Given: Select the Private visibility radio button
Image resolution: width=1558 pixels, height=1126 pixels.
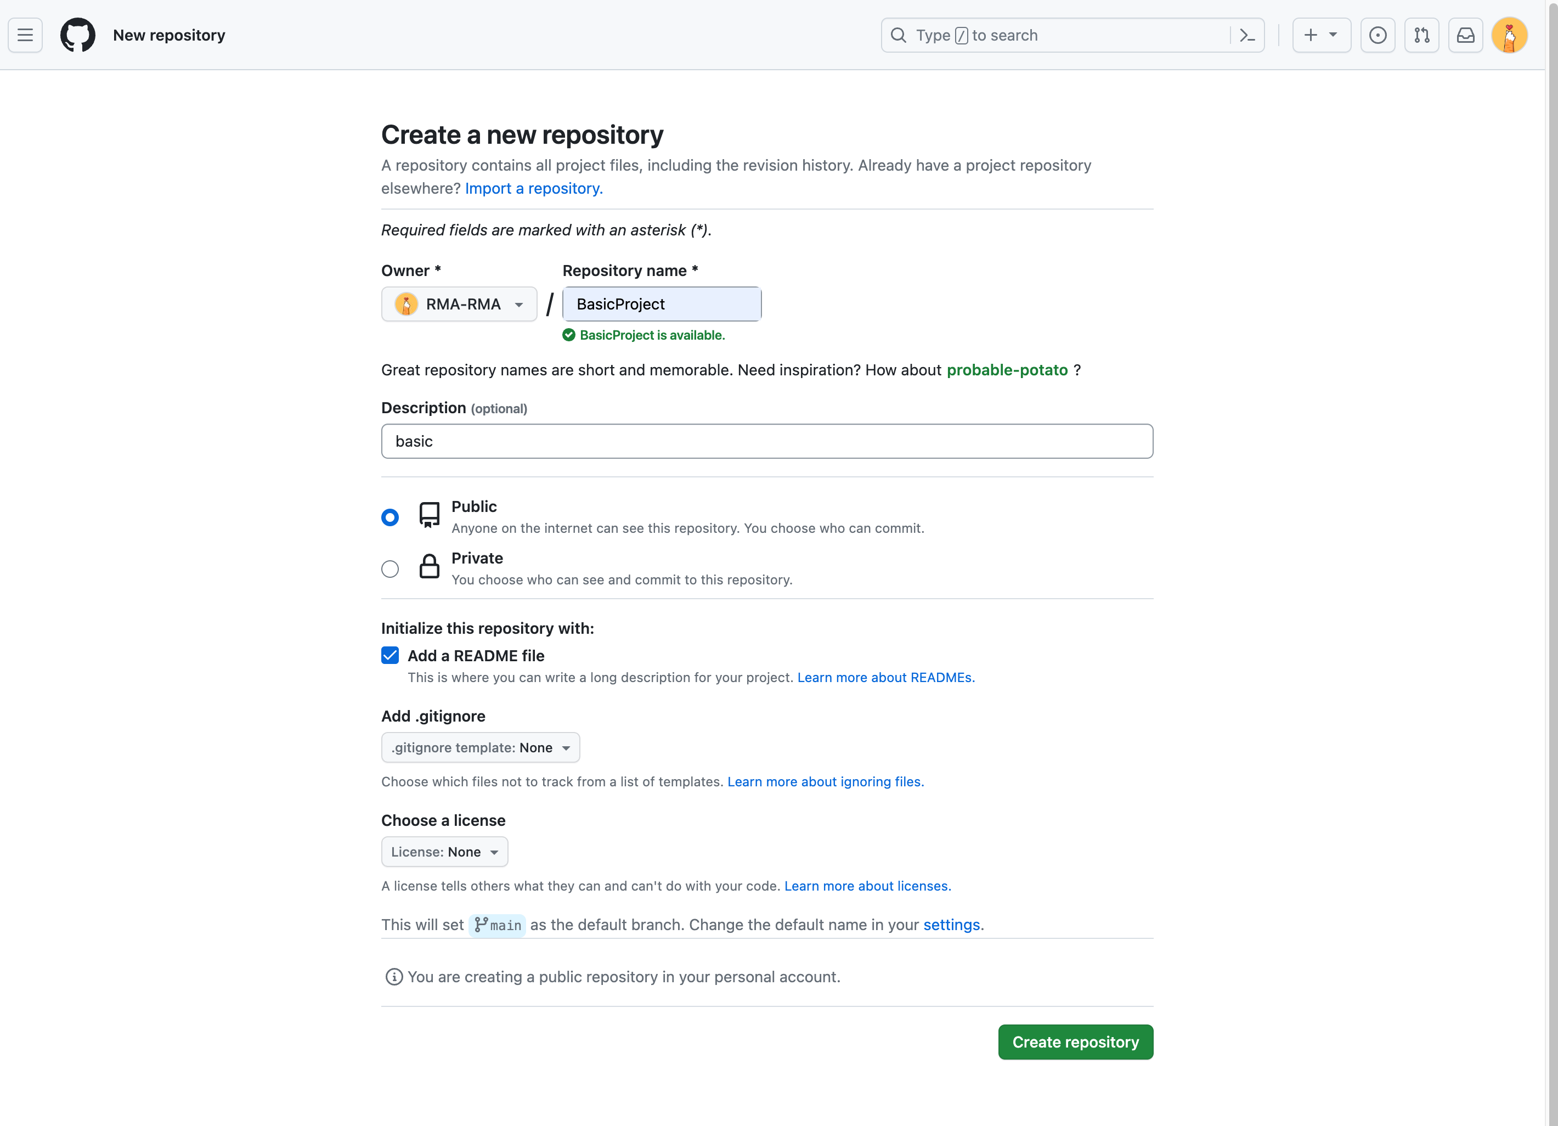Looking at the screenshot, I should (x=390, y=569).
